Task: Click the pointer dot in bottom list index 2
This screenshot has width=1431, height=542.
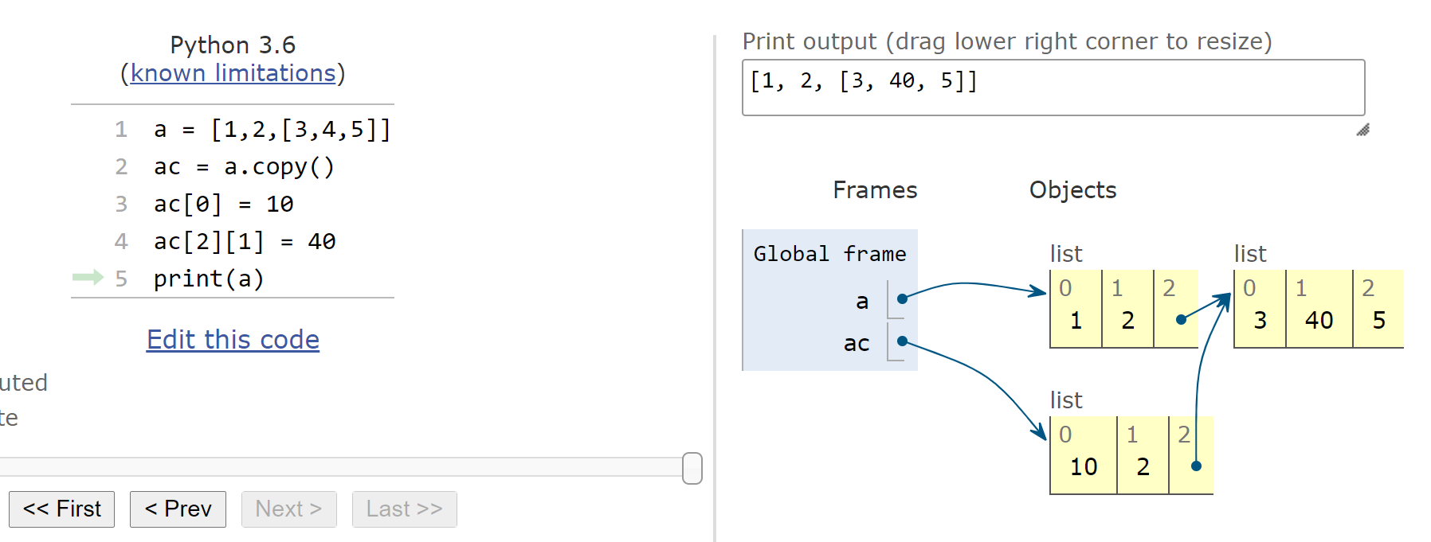Action: (x=1196, y=466)
